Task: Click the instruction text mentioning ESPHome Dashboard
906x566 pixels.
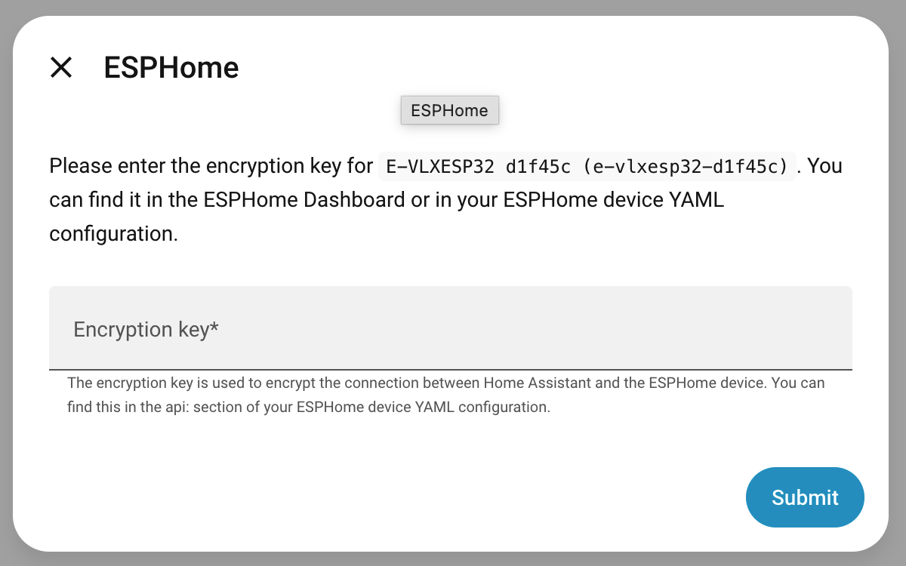Action: pyautogui.click(x=386, y=199)
